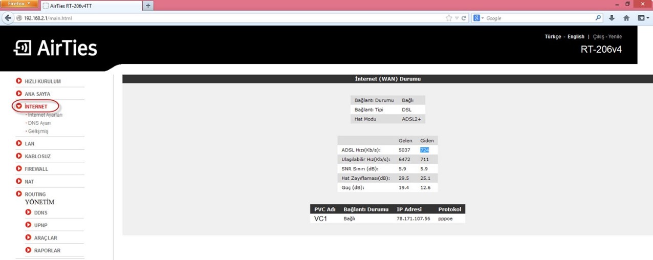Switch language to Türkçe
Screen dimensions: 653x260
pyautogui.click(x=553, y=37)
